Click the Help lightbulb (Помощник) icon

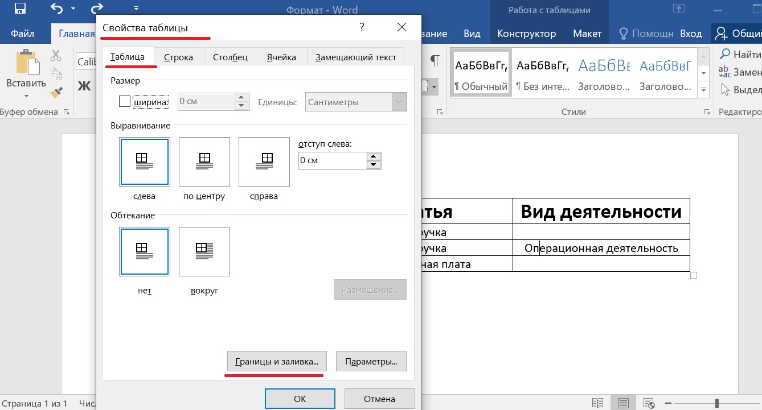(x=624, y=33)
